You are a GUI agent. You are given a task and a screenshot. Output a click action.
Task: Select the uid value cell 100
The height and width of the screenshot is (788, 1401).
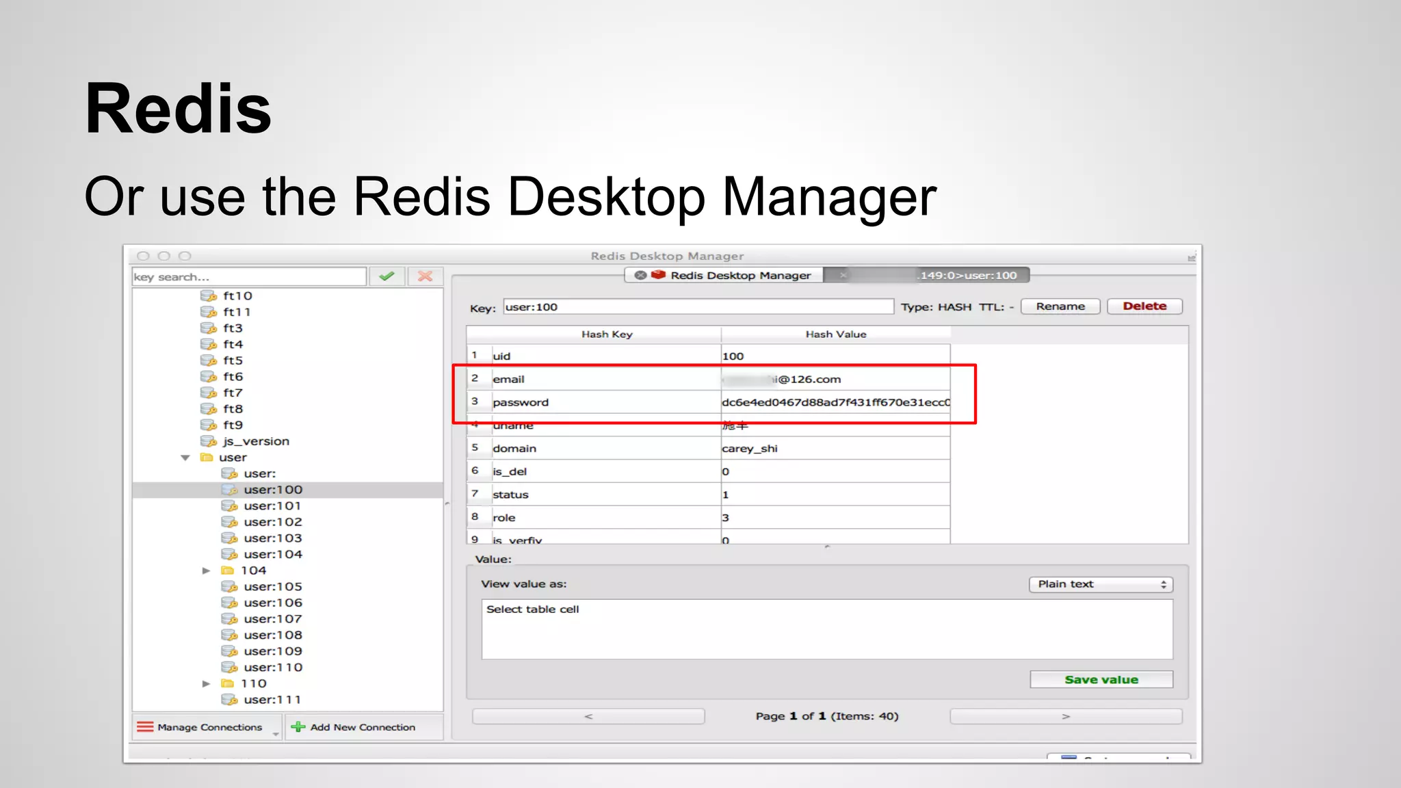[x=835, y=356]
